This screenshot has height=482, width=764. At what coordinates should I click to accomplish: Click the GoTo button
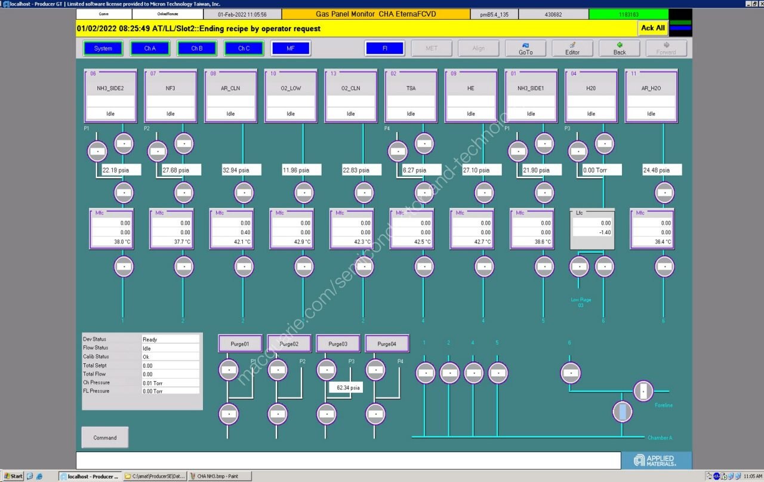(525, 48)
